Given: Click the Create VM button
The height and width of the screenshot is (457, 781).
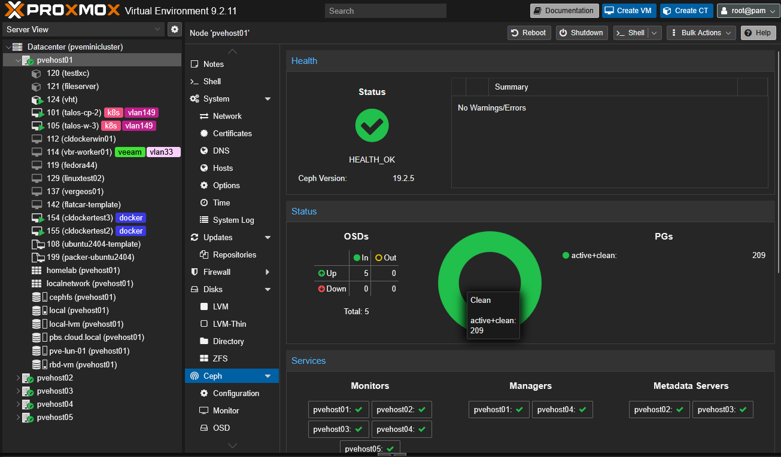Looking at the screenshot, I should (629, 11).
